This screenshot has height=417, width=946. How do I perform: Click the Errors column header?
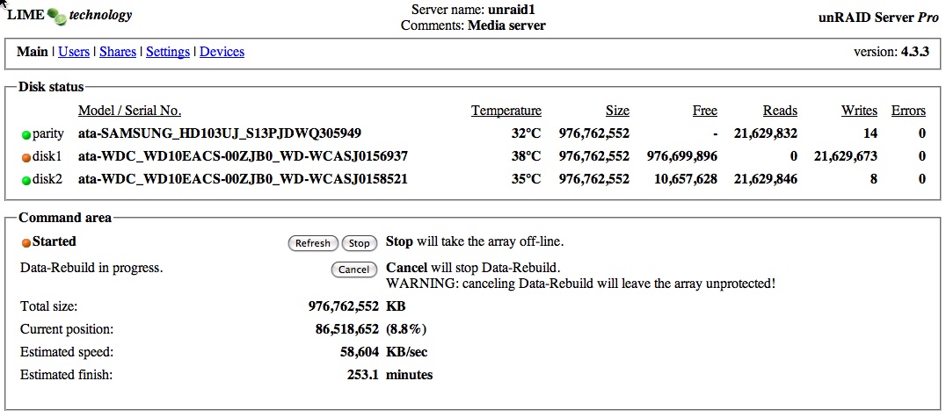(908, 111)
